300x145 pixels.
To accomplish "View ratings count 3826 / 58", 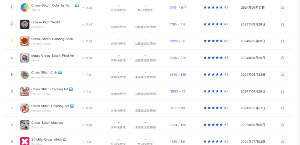I will click(177, 41).
